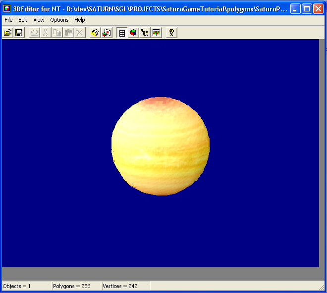Click the red and green texture panel icon
The width and height of the screenshot is (327, 293).
pos(156,33)
